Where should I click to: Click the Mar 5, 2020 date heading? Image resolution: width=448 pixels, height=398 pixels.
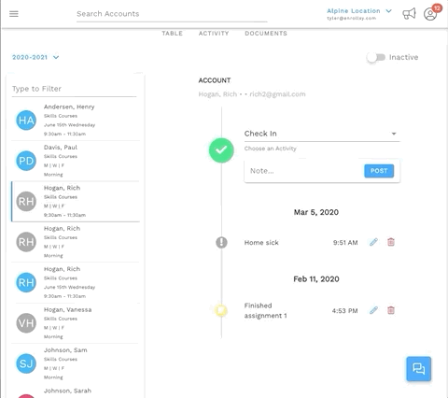tap(316, 212)
